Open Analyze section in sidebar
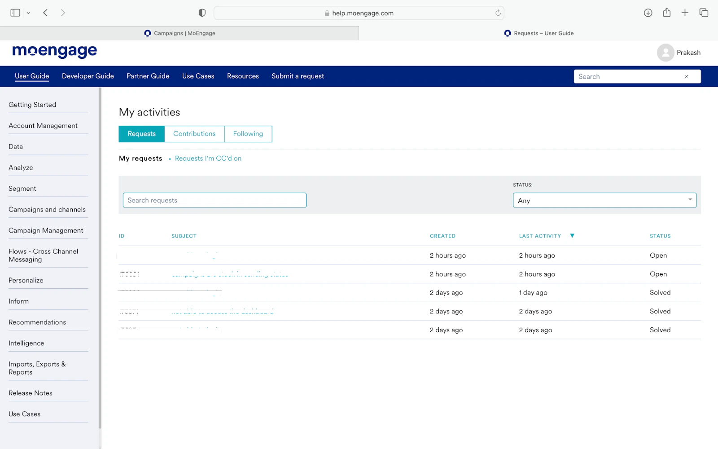This screenshot has width=718, height=449. (21, 167)
